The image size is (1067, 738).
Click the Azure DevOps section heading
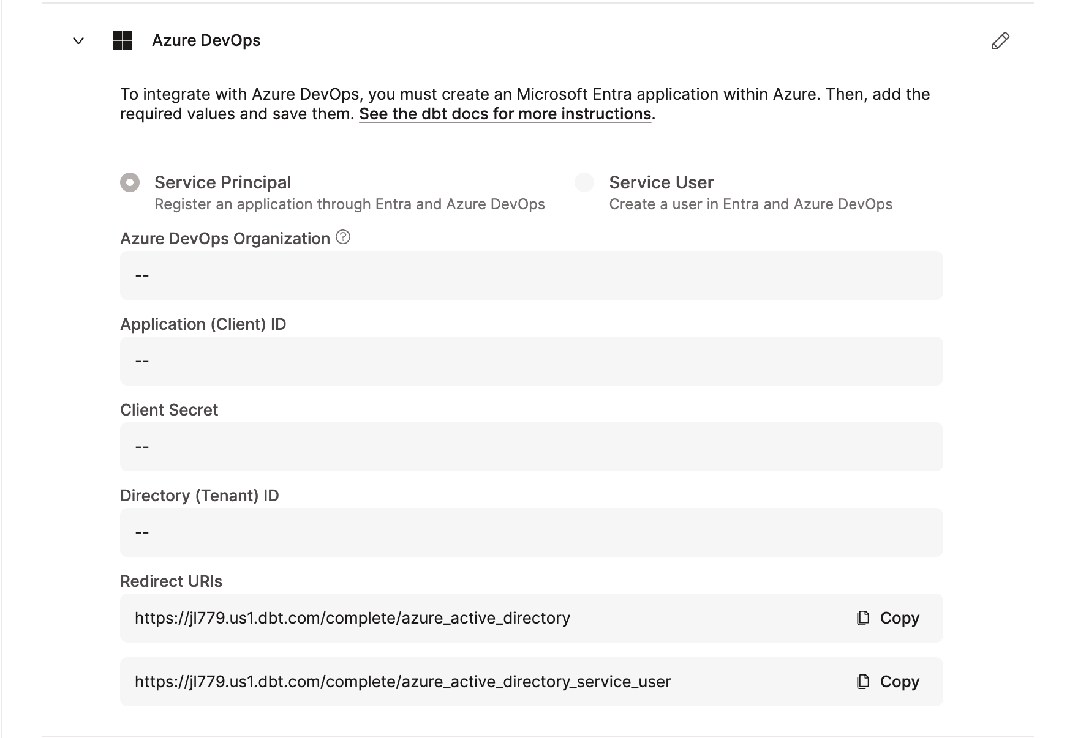(206, 40)
